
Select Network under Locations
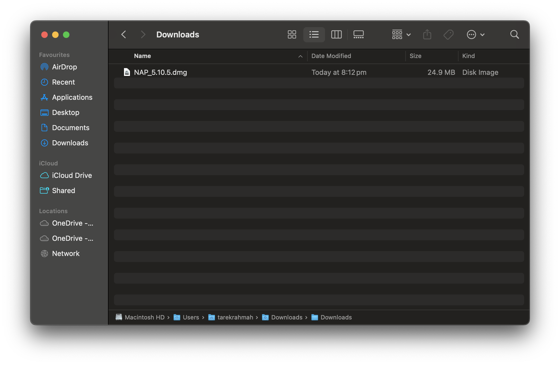point(66,253)
